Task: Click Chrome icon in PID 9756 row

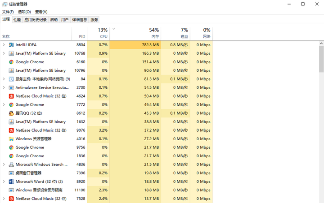Action: [11, 147]
